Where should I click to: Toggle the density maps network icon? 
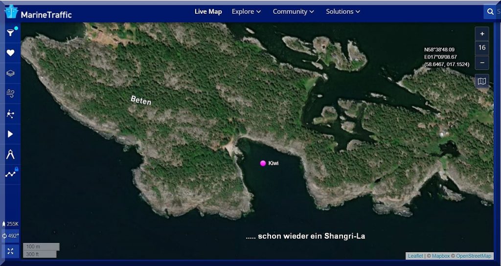(10, 114)
